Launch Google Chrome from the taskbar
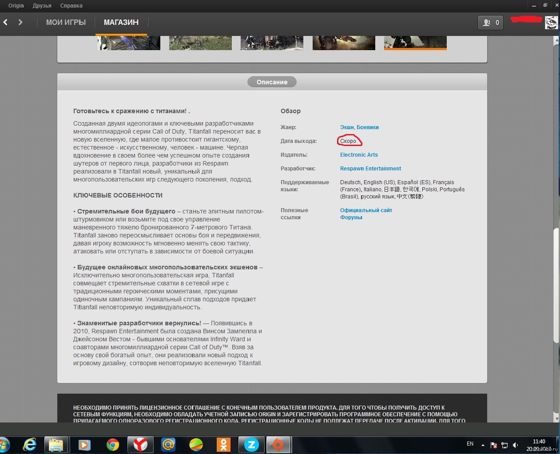Image resolution: width=560 pixels, height=454 pixels. click(x=113, y=444)
